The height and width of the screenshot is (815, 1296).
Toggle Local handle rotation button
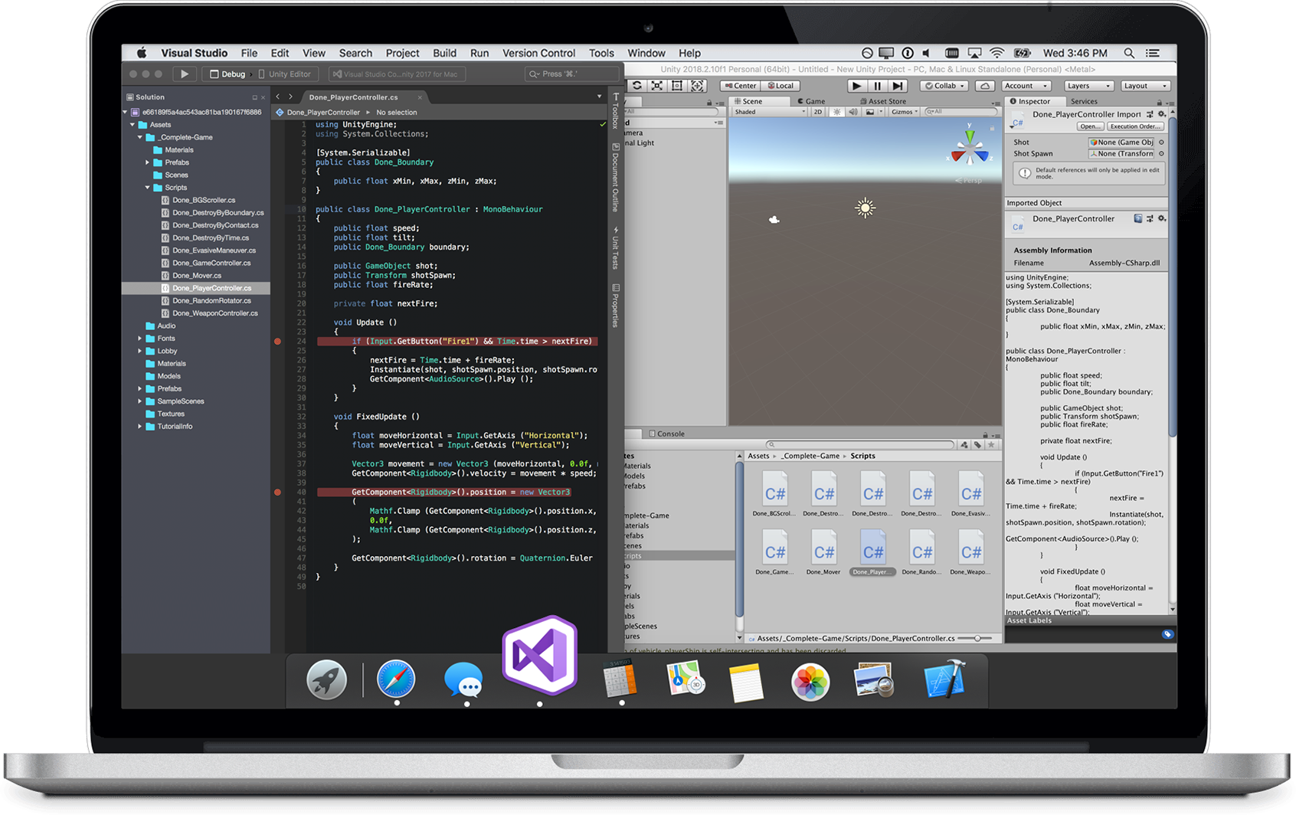781,86
